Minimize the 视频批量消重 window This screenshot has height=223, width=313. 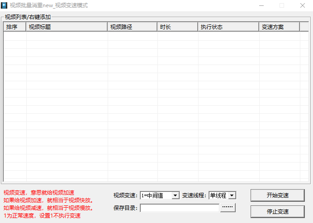261,5
